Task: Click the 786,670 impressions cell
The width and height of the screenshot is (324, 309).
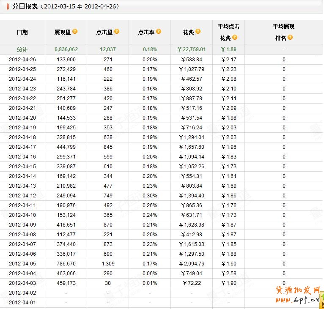Action: point(66,264)
